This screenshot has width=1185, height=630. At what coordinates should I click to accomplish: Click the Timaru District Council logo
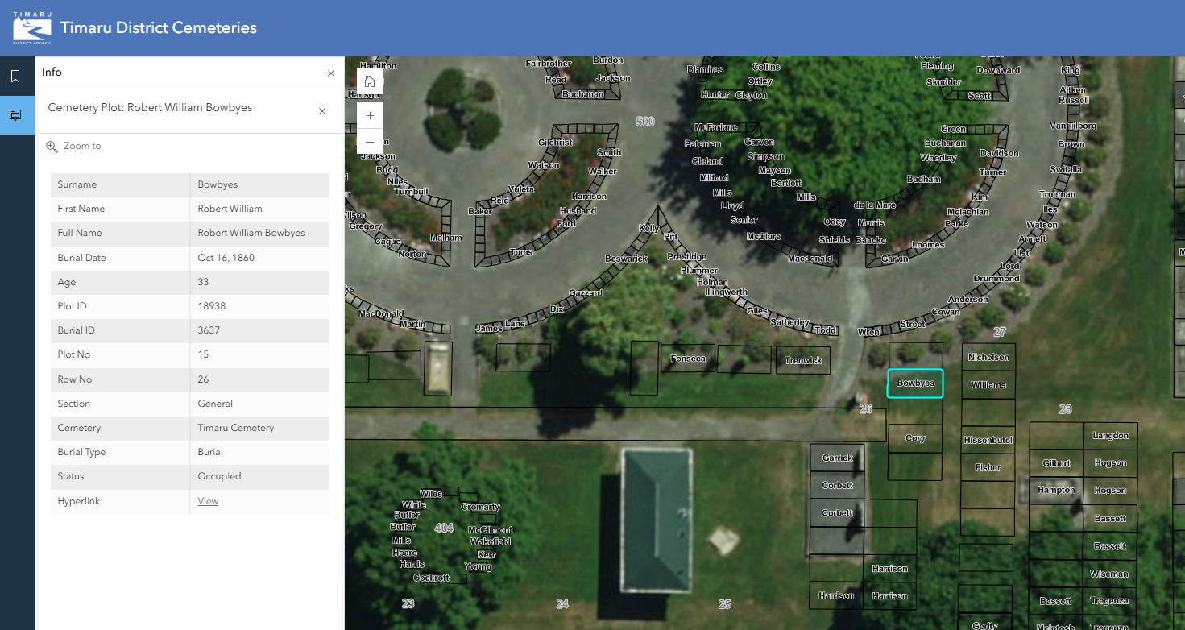click(32, 27)
